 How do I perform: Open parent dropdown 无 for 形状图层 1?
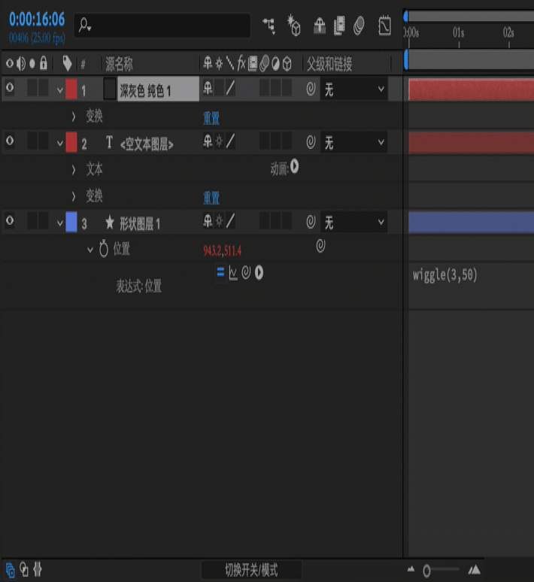[x=354, y=223]
